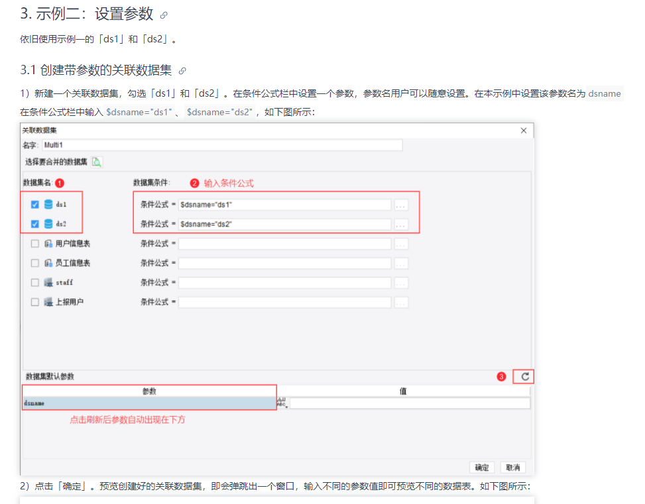Check the 员工信息表 checkbox
Screen dimensions: 645x504
tap(35, 263)
